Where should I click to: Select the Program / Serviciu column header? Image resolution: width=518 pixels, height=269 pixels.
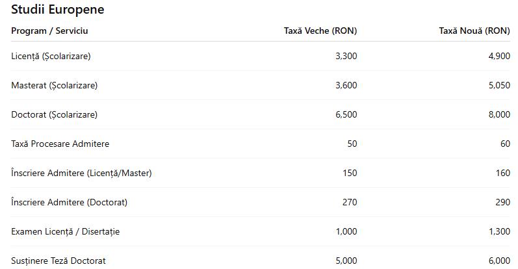[x=49, y=31]
